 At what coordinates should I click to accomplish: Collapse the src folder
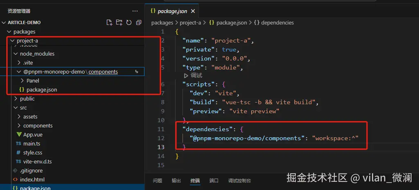pos(16,107)
